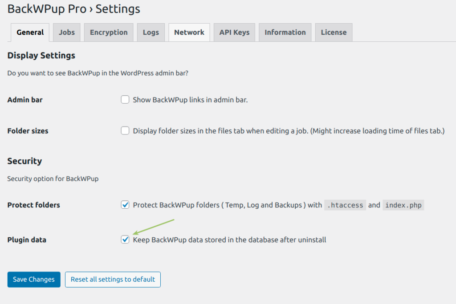Click the Display Settings heading
Screen dimensions: 456x304
[41, 55]
